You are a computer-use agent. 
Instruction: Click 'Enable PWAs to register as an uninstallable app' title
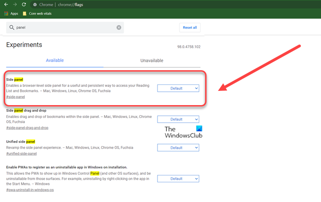click(x=67, y=167)
